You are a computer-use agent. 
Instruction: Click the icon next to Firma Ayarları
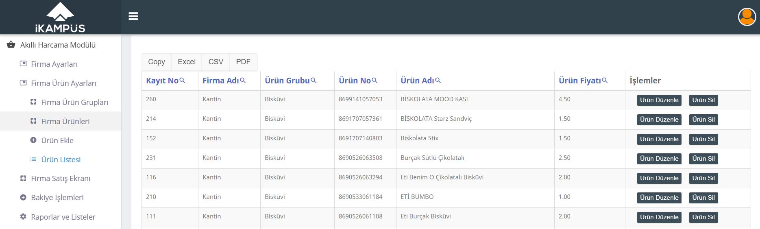pos(23,64)
